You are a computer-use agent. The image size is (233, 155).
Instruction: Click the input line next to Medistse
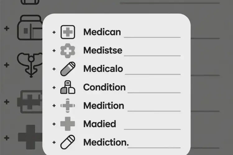coord(152,55)
